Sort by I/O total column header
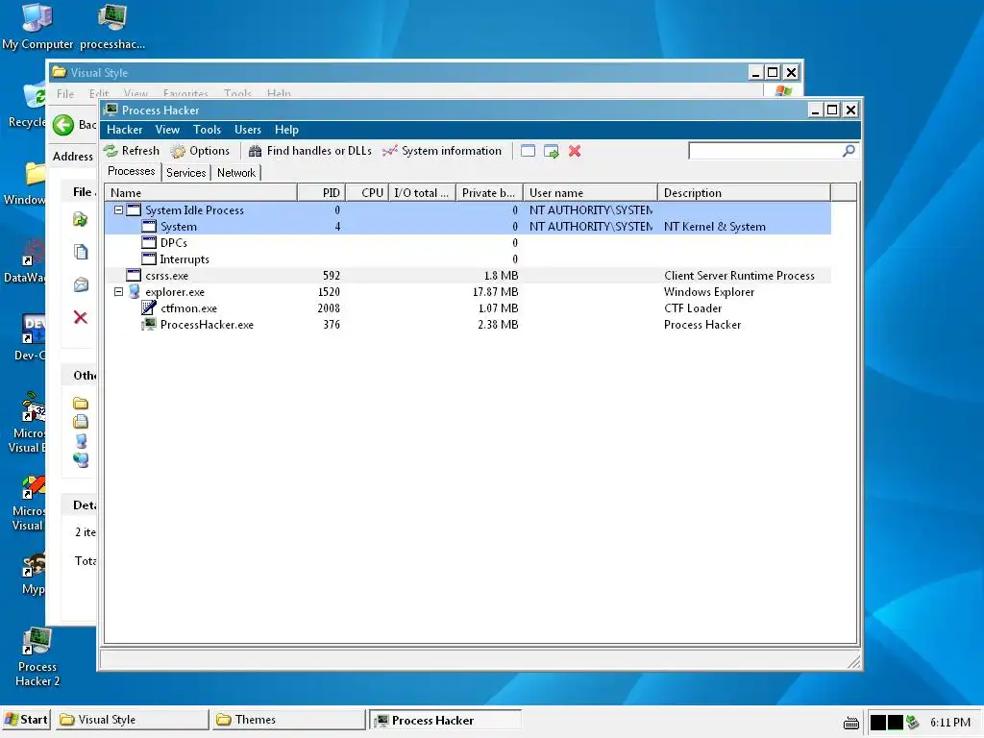This screenshot has width=984, height=738. [x=423, y=192]
